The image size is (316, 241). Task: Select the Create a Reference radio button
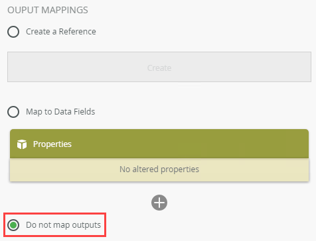pyautogui.click(x=13, y=32)
